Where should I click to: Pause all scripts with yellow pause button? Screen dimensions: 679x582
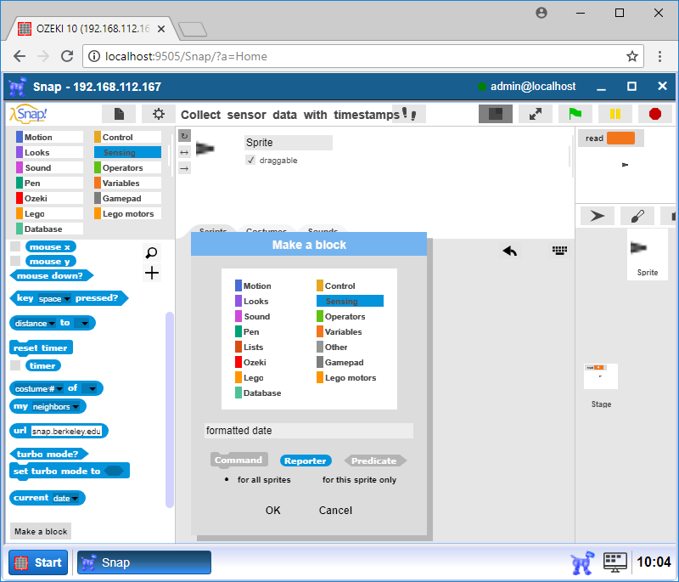point(614,114)
